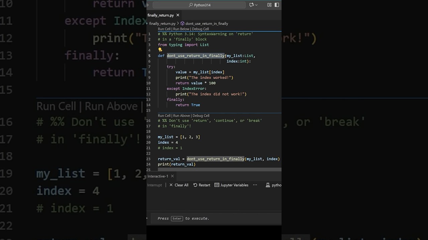Go forward using the title bar arrow
Viewport: 428px width, 240px height.
click(147, 5)
